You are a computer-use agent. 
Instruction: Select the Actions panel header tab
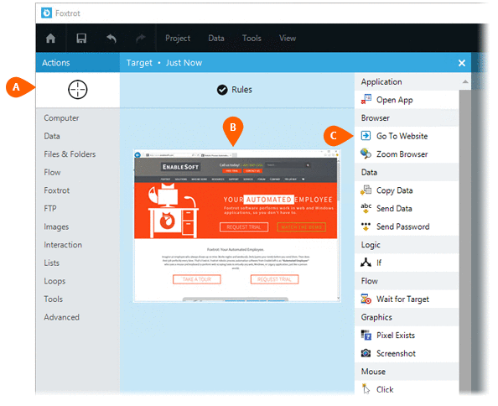pos(78,63)
